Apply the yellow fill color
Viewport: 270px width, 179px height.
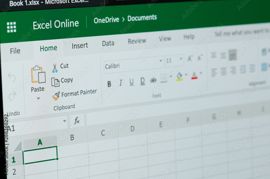pos(180,76)
